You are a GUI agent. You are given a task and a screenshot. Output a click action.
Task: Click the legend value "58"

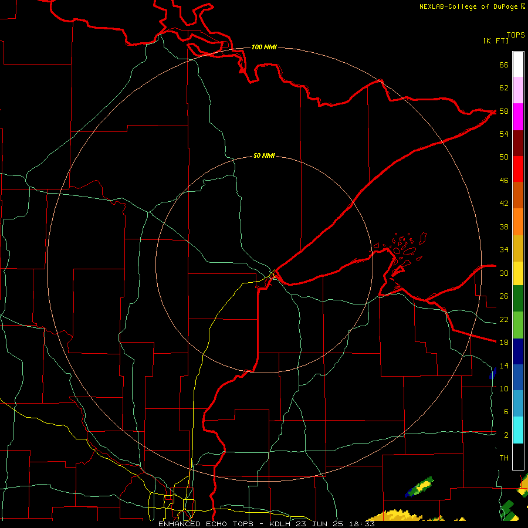[x=504, y=111]
